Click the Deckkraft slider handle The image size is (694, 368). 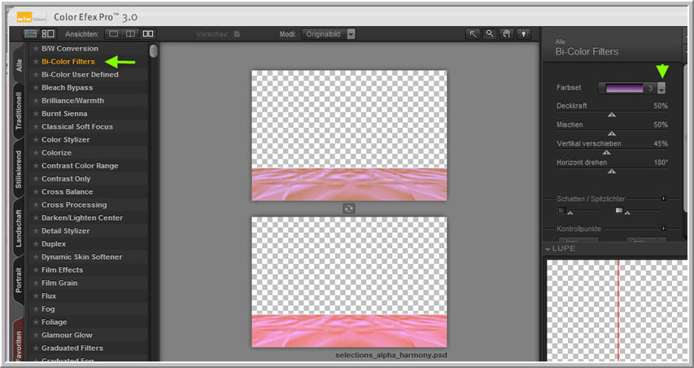(x=612, y=114)
